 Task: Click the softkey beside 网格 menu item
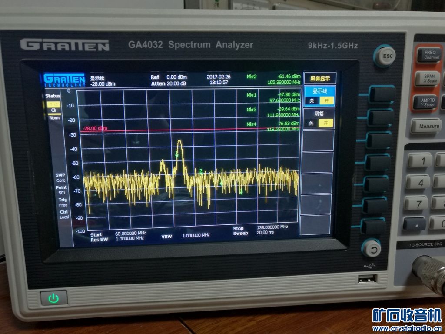click(x=380, y=117)
